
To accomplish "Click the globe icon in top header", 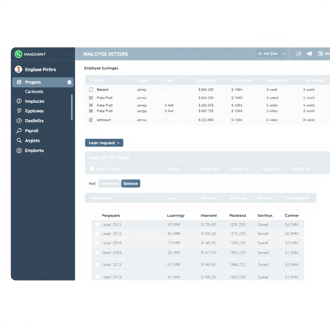I will click(299, 54).
